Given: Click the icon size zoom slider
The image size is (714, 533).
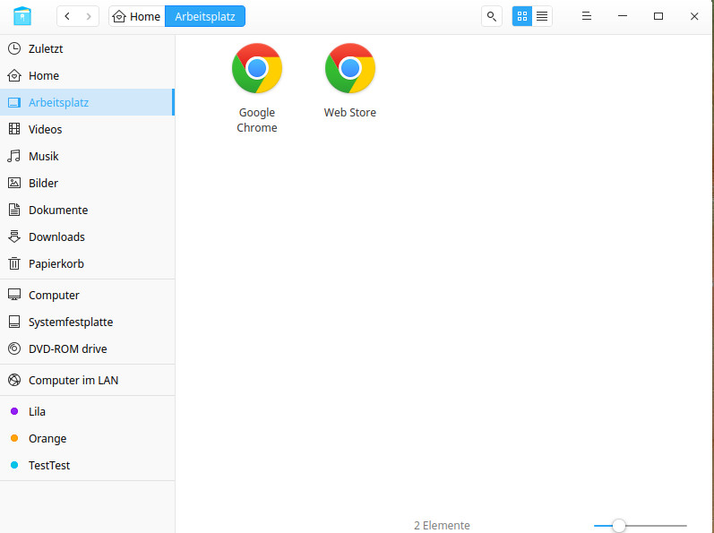Looking at the screenshot, I should coord(640,526).
